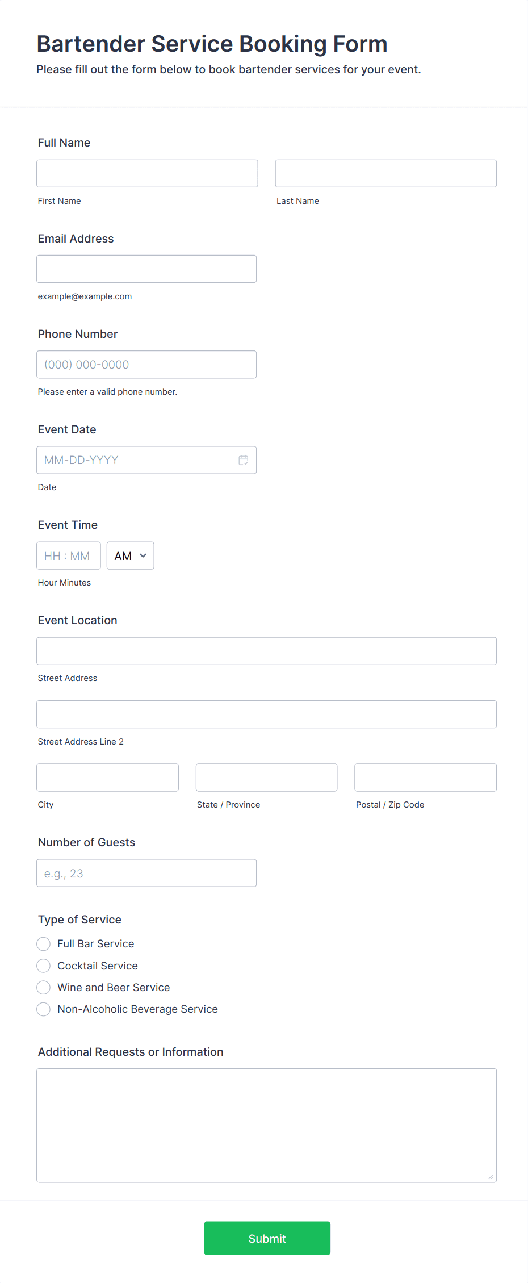
Task: Select the Street Address field
Action: (266, 651)
